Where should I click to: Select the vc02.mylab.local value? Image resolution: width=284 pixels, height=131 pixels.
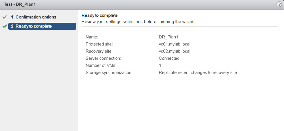(x=174, y=51)
